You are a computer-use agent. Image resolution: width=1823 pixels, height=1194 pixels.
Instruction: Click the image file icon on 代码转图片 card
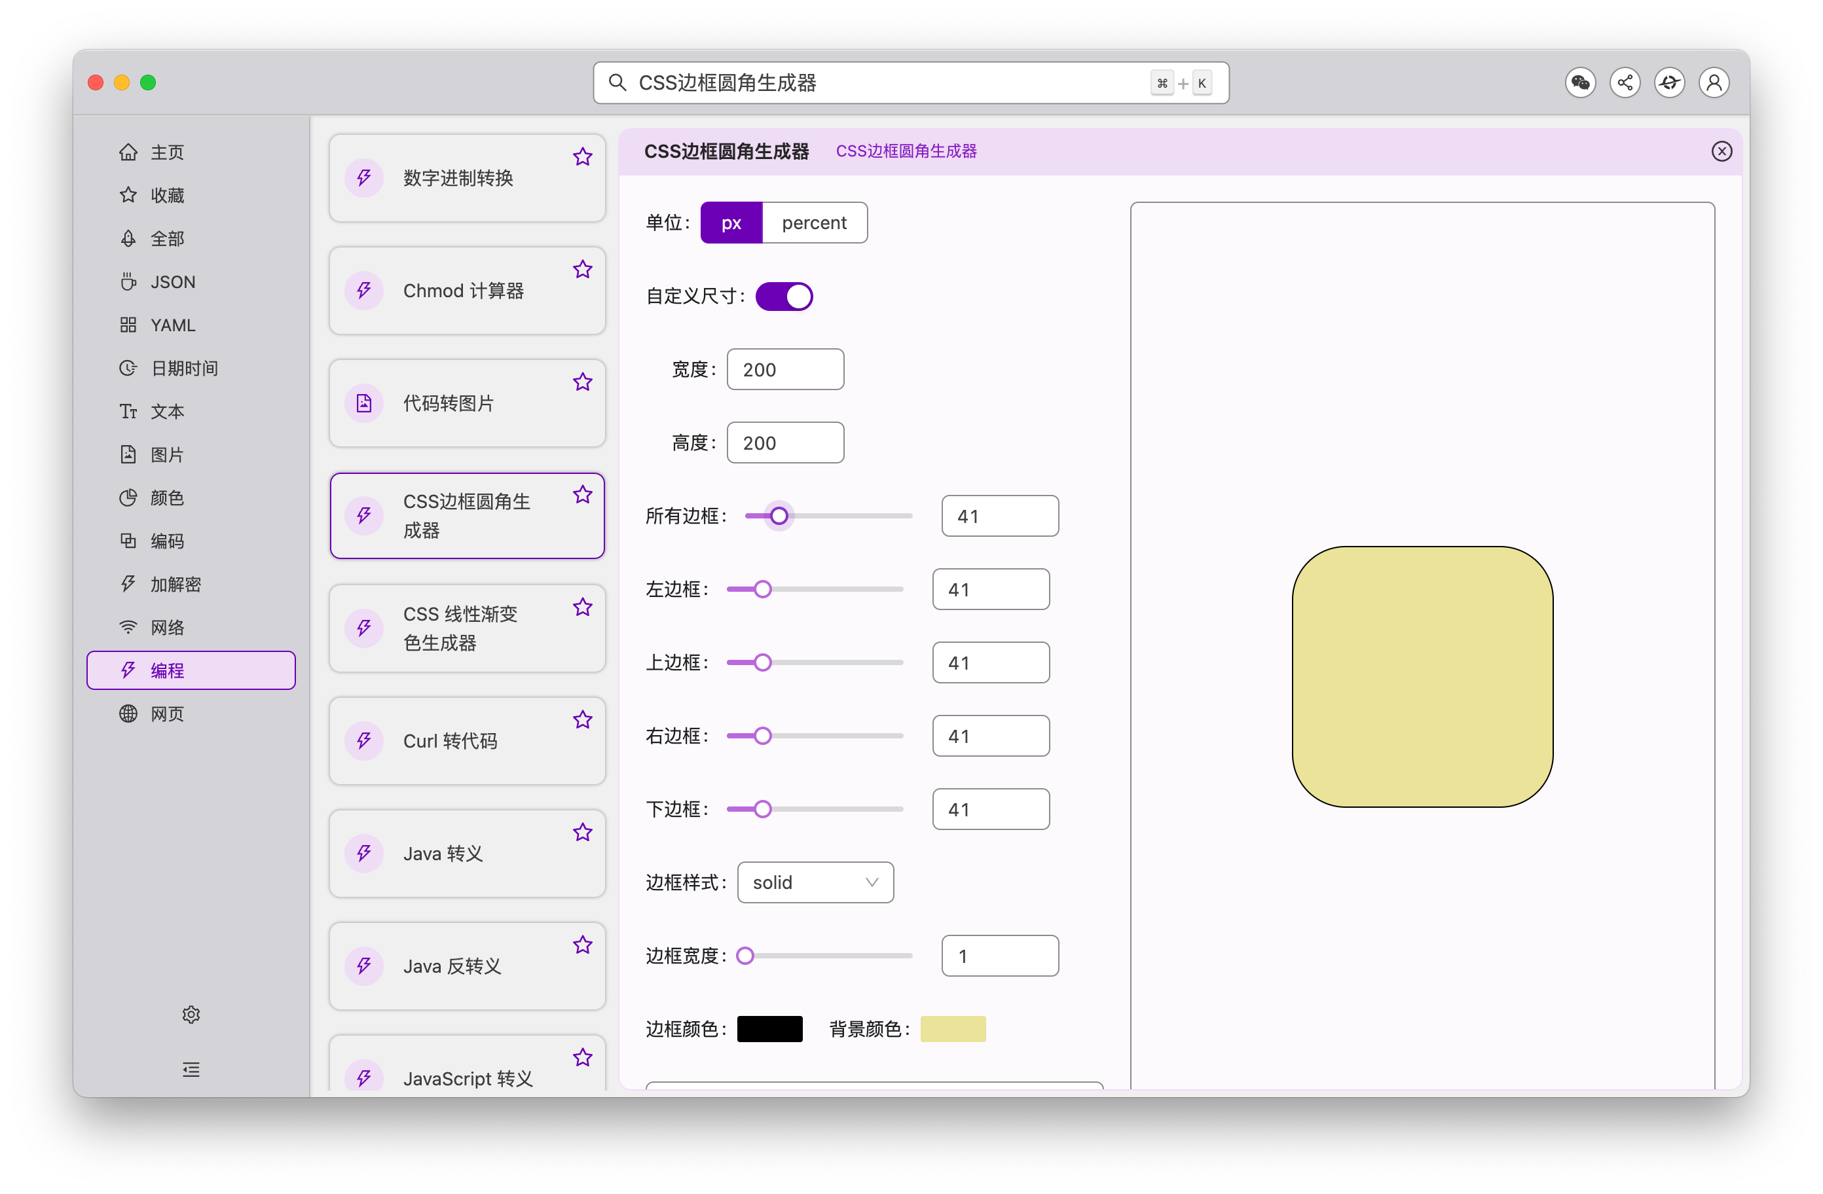[364, 403]
